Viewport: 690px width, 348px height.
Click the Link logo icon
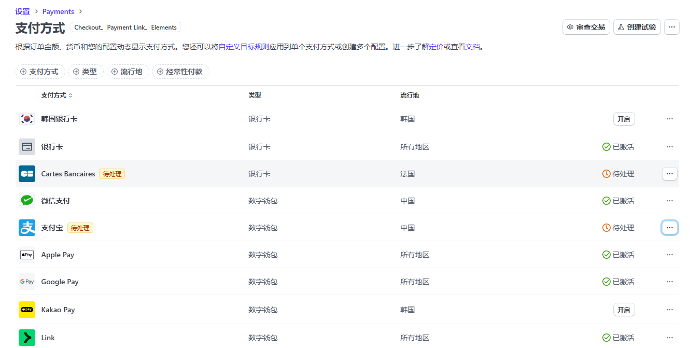[27, 338]
